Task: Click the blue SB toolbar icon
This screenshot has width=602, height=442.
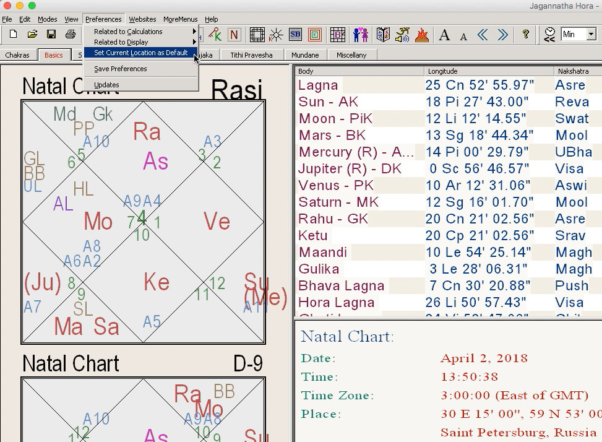Action: (295, 35)
